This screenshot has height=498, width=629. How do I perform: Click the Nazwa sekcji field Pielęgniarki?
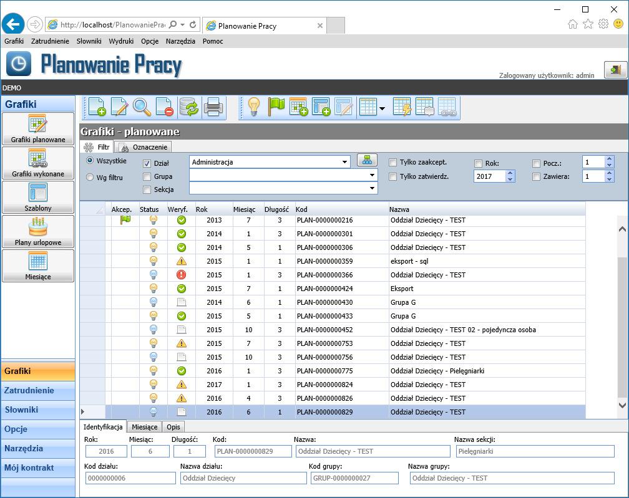[535, 451]
